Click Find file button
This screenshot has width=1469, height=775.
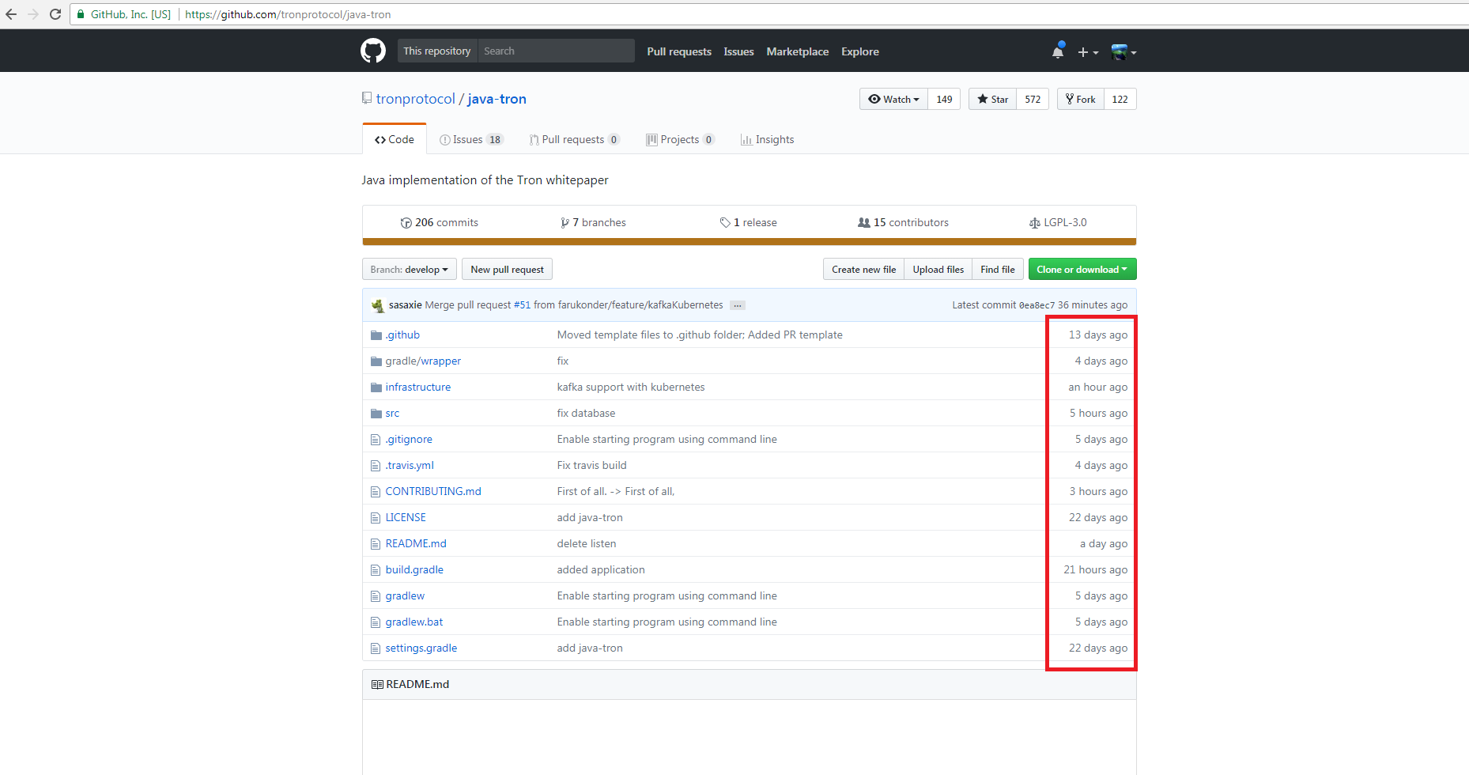[998, 269]
